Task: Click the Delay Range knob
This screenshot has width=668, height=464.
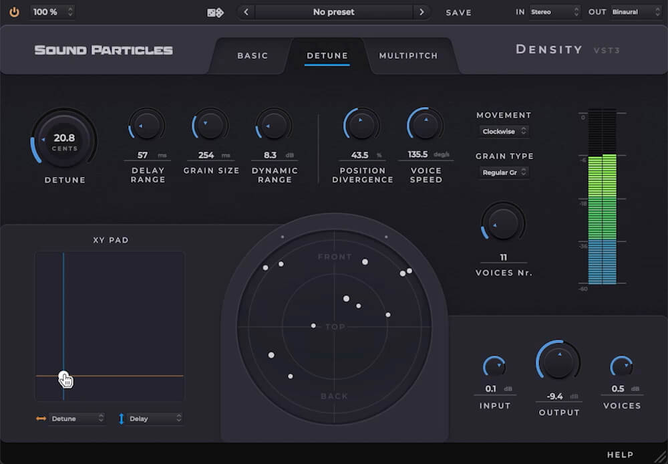Action: (x=146, y=126)
